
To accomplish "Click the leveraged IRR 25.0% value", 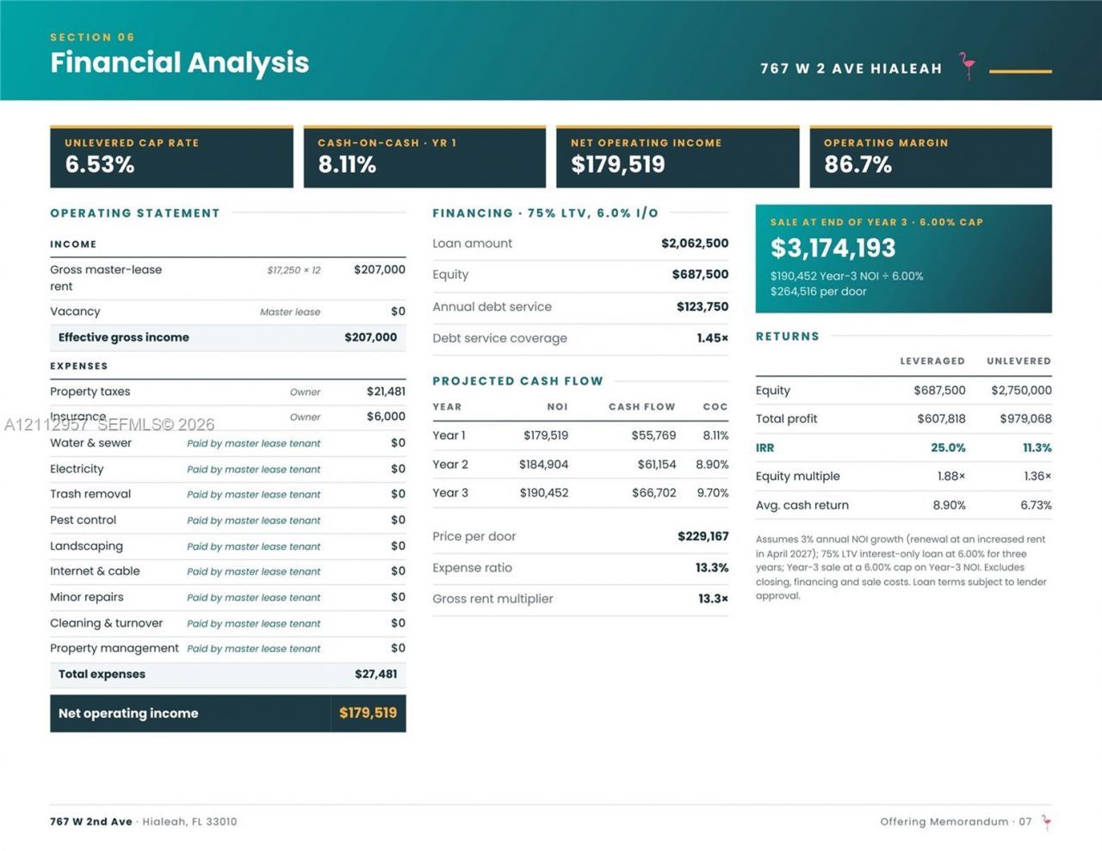I will tap(948, 447).
